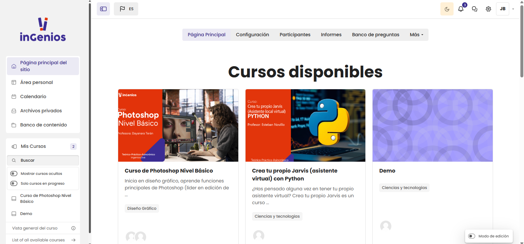Switch on Modo de edición
Image resolution: width=524 pixels, height=244 pixels.
tap(472, 236)
